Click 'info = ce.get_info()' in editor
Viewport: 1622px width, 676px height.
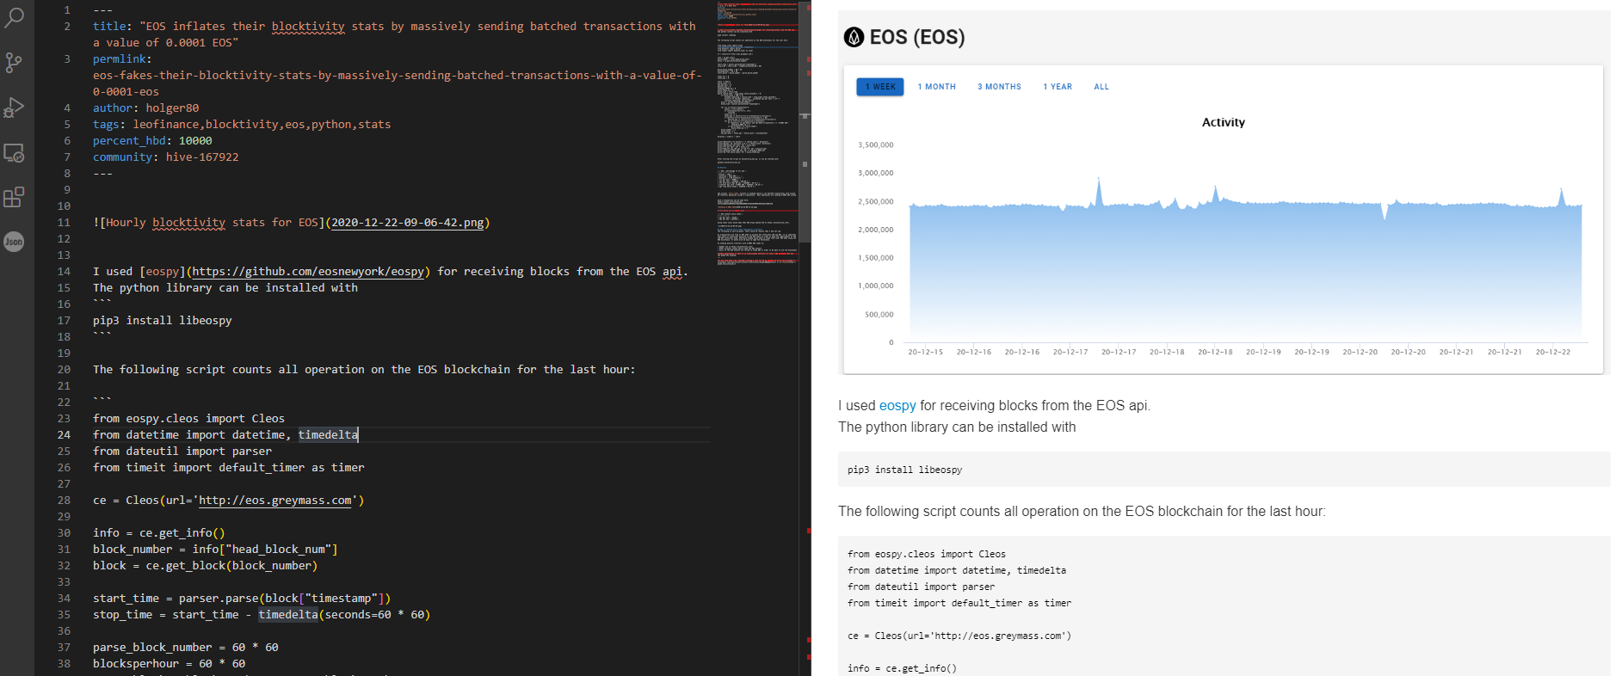pos(159,532)
